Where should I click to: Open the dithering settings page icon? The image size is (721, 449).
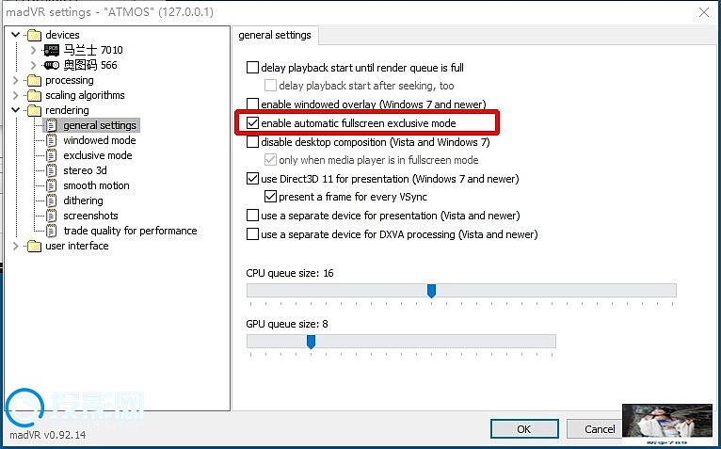point(52,200)
